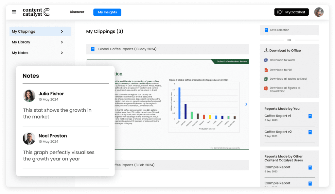The height and width of the screenshot is (194, 335).
Task: Click document icon next to Coffee Report v1
Action: (310, 116)
